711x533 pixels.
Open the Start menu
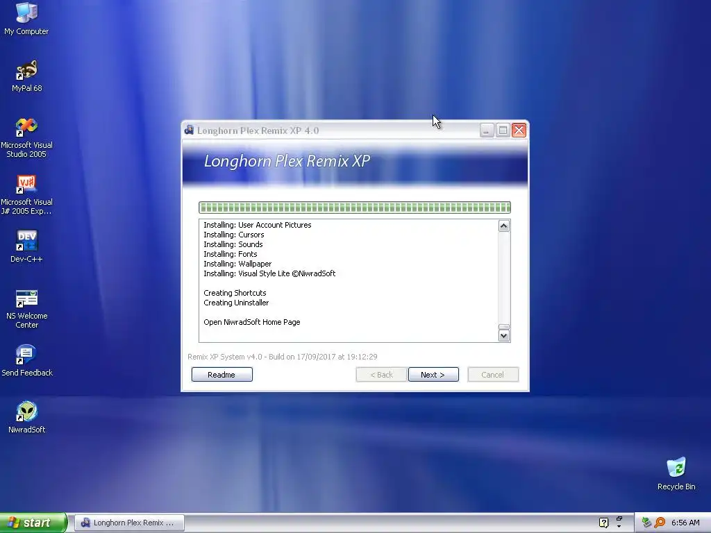[33, 523]
